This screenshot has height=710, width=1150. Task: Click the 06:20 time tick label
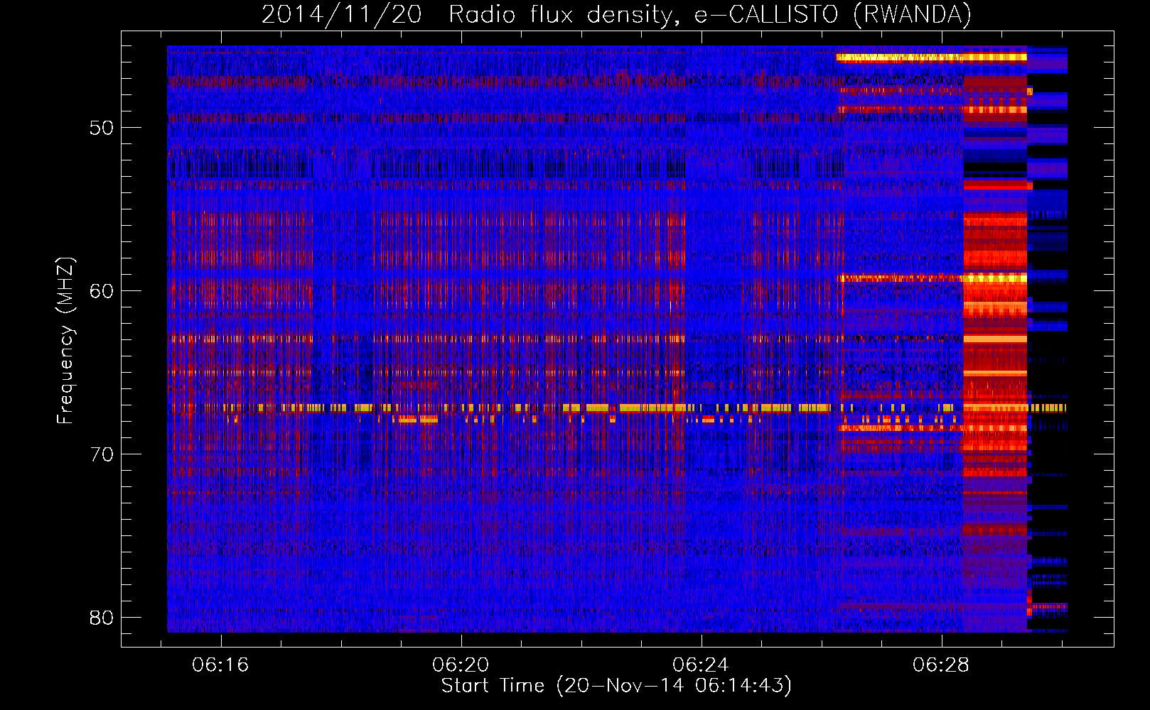coord(461,665)
